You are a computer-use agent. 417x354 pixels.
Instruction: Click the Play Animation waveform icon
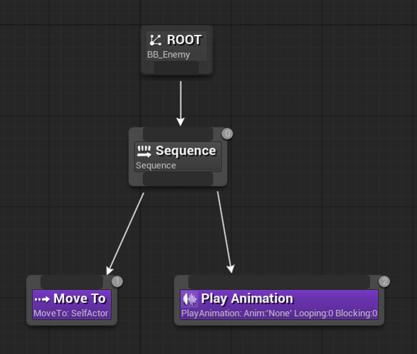pos(189,299)
